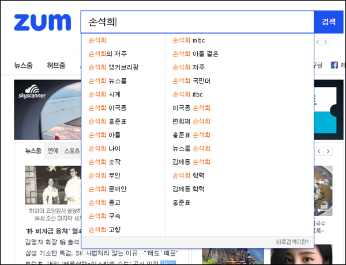The height and width of the screenshot is (265, 346).
Task: Select suggestion 손석희 아들 결혼
Action: click(x=195, y=54)
